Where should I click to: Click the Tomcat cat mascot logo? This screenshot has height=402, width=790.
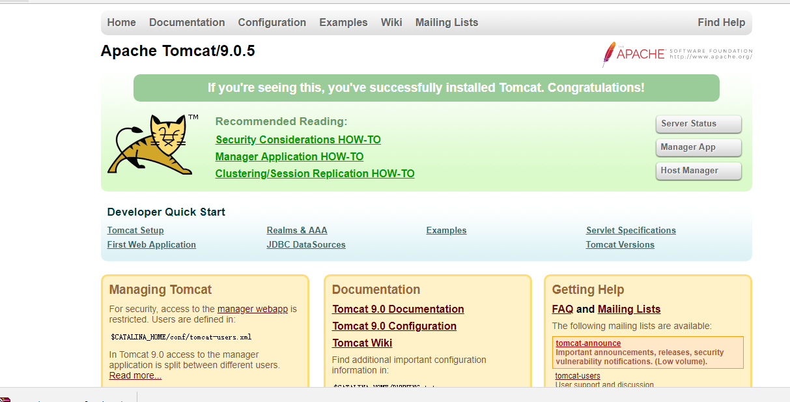(153, 145)
